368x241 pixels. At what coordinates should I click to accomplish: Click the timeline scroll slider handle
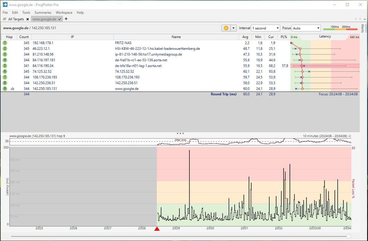tap(349, 236)
